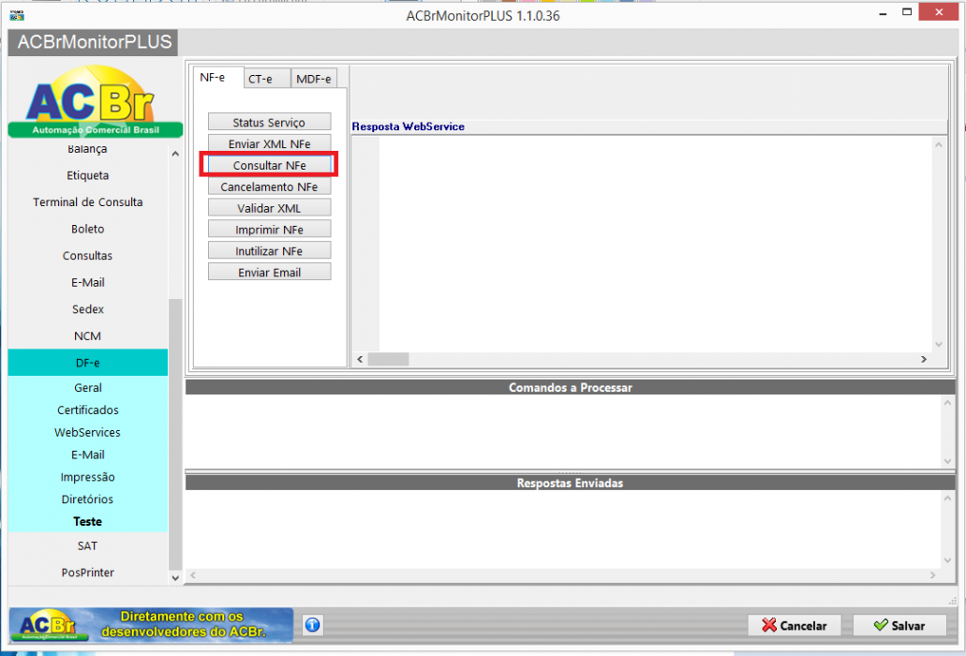The height and width of the screenshot is (656, 966).
Task: Select PosPrinter in the sidebar
Action: [x=87, y=573]
